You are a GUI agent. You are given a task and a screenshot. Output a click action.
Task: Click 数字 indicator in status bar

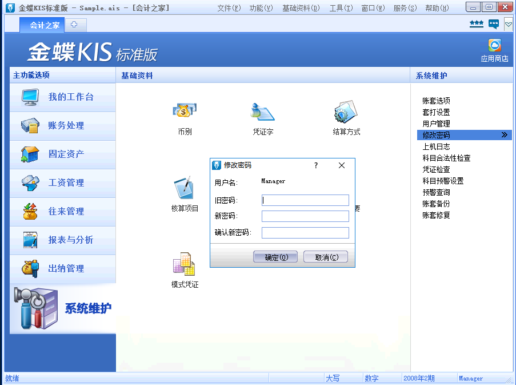click(371, 378)
